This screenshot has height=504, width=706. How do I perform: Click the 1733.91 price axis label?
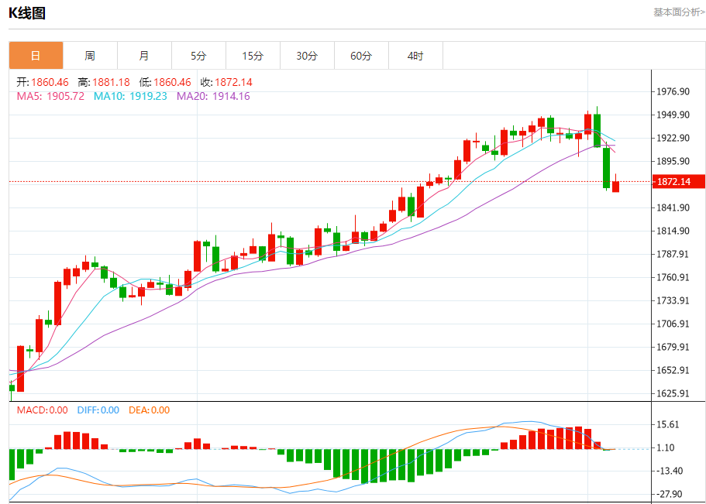(x=673, y=300)
